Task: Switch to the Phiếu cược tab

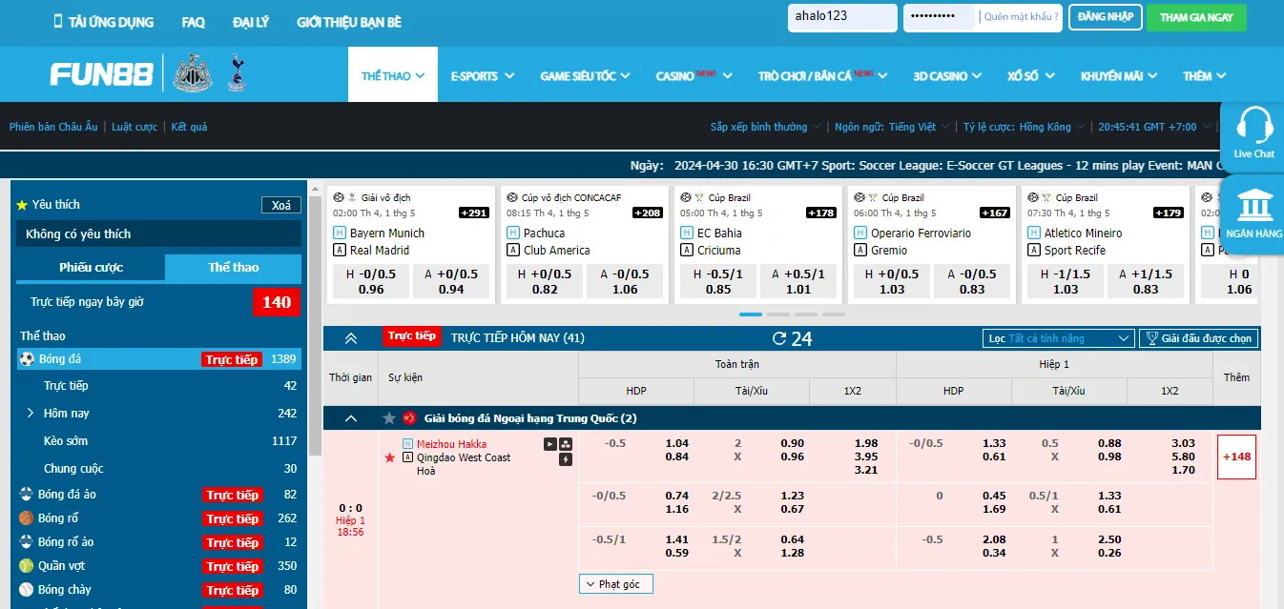Action: click(91, 268)
